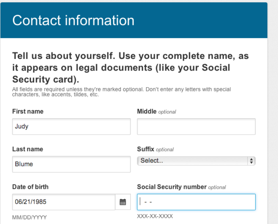Click the 'optional' text beside Middle
The height and width of the screenshot is (224, 278).
coord(167,112)
